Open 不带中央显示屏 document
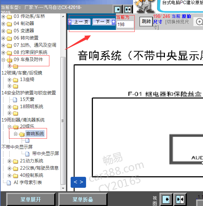Viewport: 203px width, 206px height. click(x=17, y=147)
